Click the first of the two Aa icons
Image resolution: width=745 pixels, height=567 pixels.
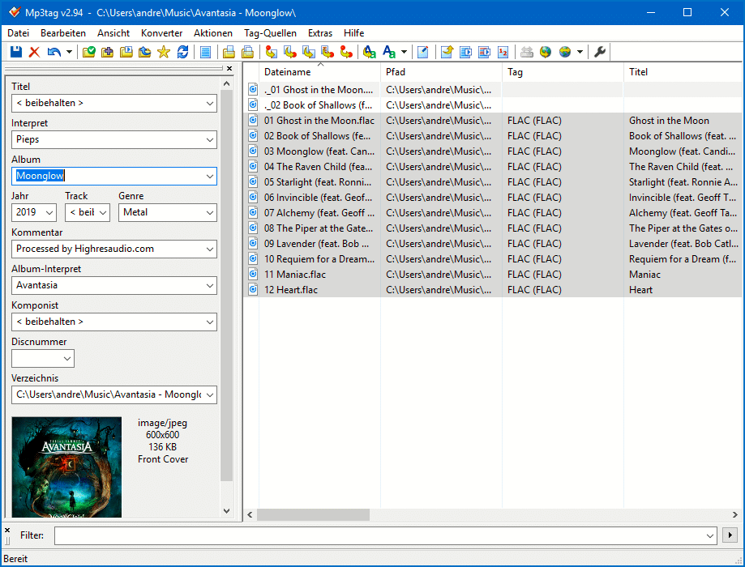click(x=370, y=52)
